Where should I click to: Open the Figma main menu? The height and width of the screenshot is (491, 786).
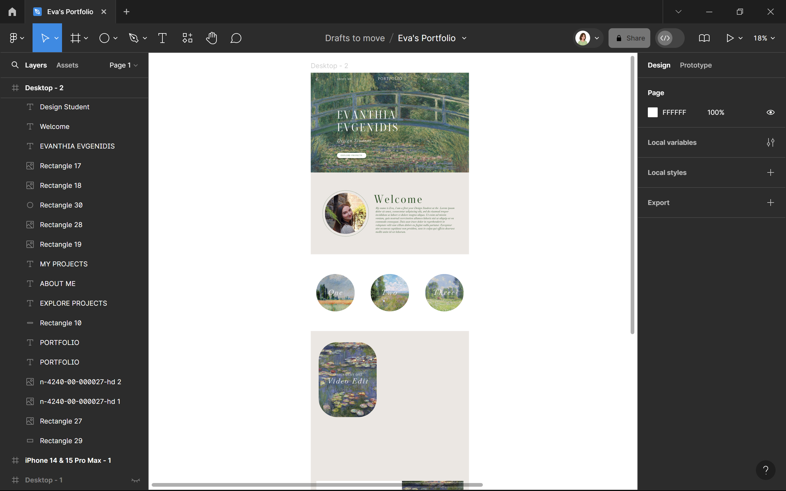point(16,38)
